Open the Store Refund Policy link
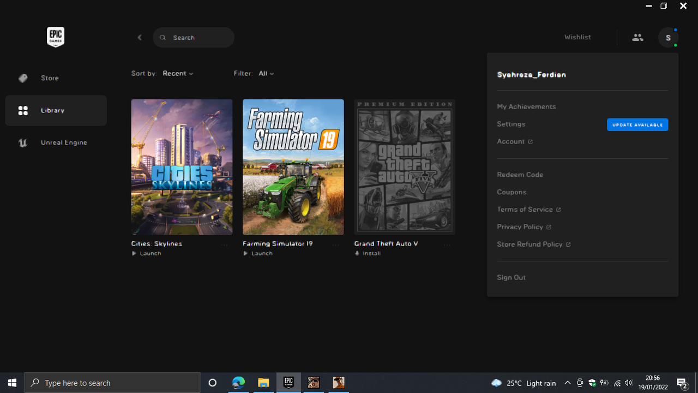 coord(534,245)
